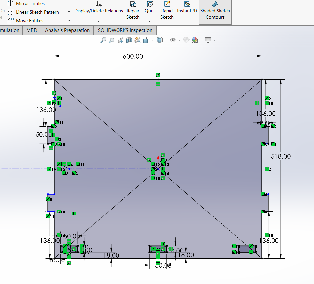Screen dimensions: 314x284
Task: Select the 600.00 width dimension
Action: (x=133, y=56)
